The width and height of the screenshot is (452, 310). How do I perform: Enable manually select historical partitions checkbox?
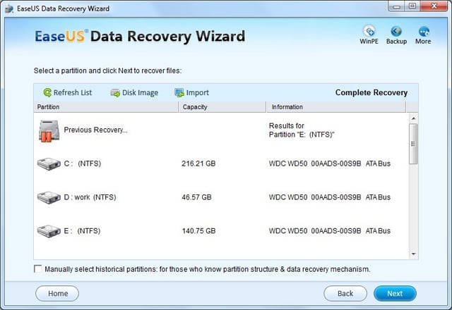tap(37, 269)
